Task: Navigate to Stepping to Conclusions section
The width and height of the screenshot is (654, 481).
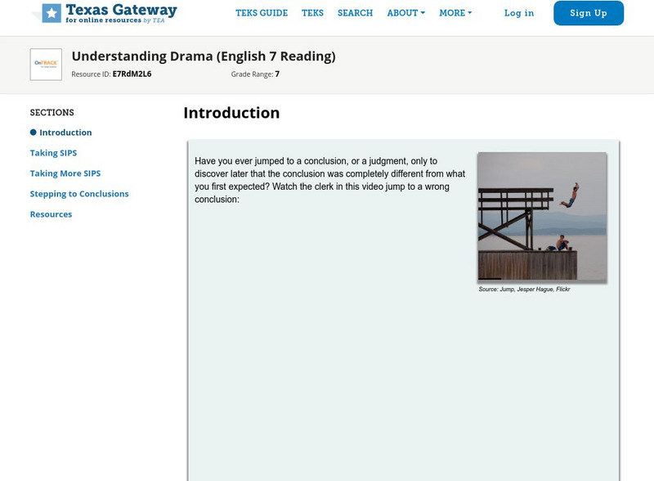Action: click(79, 194)
